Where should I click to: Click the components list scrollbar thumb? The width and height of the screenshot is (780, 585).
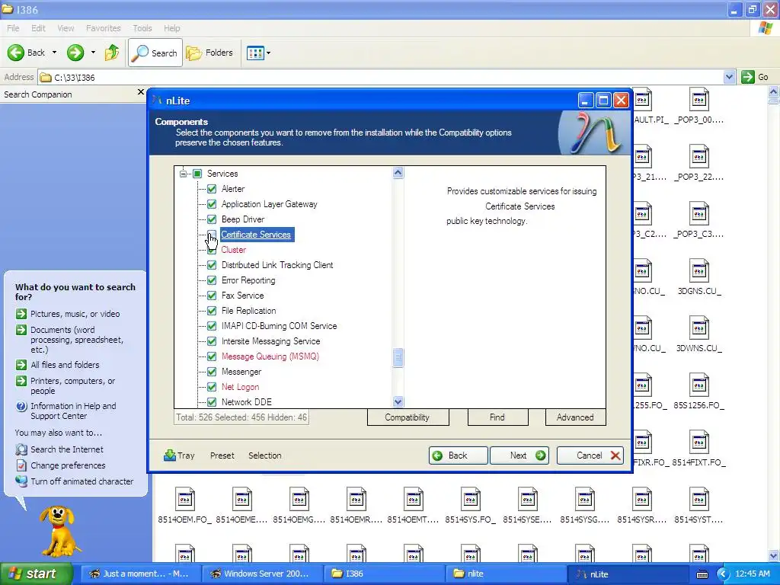point(398,358)
